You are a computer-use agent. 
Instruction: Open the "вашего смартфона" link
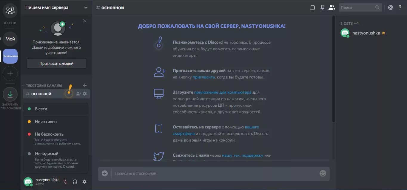point(216,130)
